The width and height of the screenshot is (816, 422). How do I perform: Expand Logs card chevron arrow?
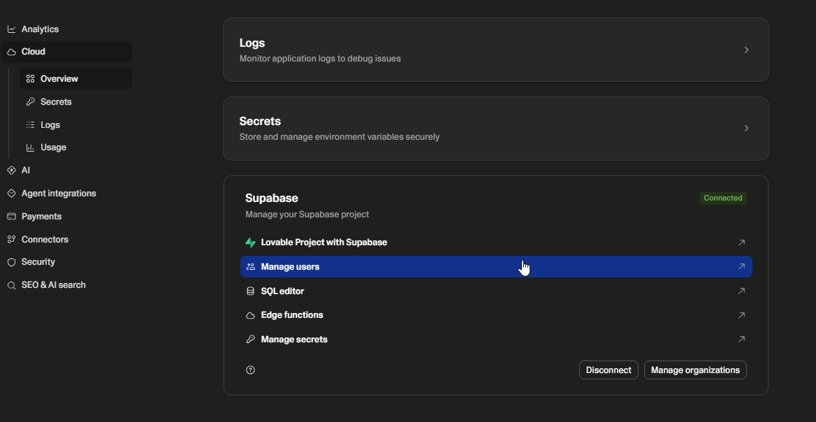point(746,50)
